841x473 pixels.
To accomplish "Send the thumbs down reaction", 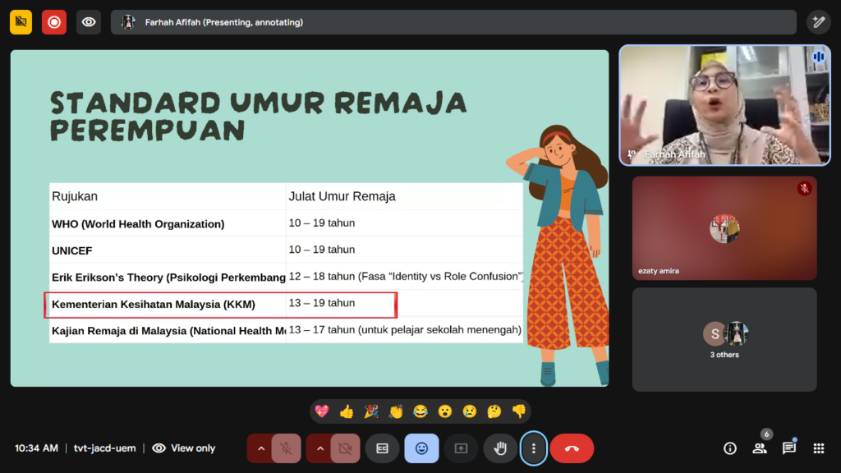I will click(519, 411).
